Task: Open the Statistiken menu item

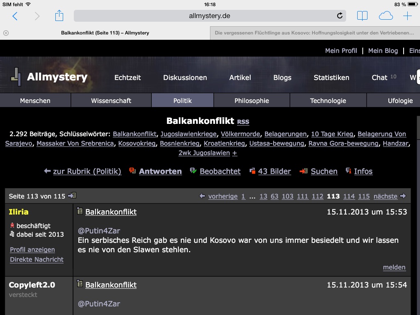Action: point(331,78)
